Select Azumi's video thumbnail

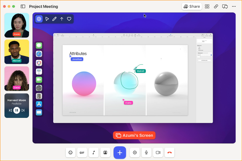click(x=17, y=25)
